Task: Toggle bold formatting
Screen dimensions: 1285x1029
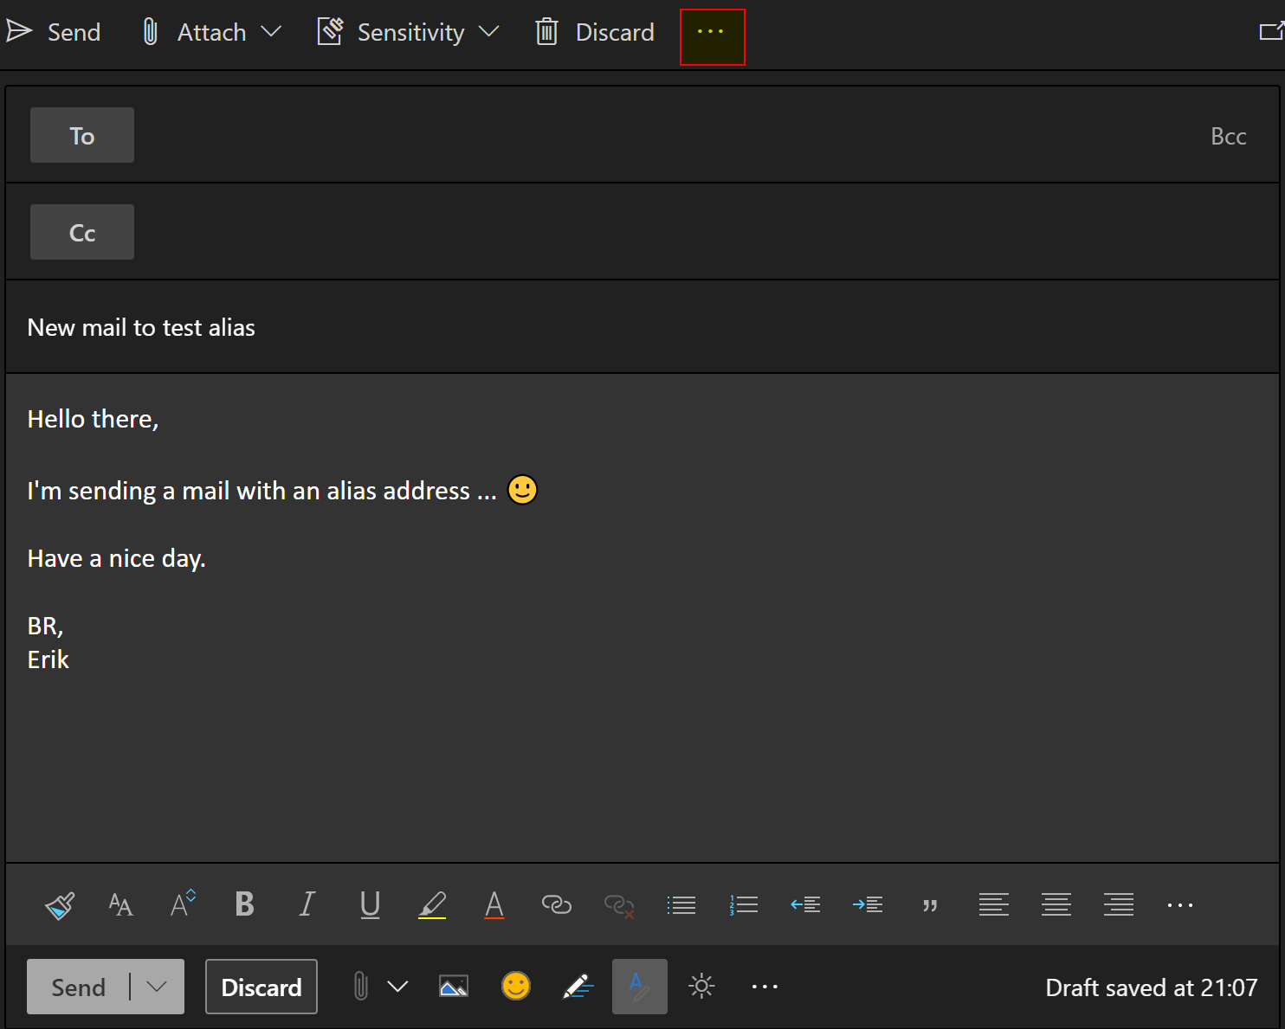Action: coord(245,905)
